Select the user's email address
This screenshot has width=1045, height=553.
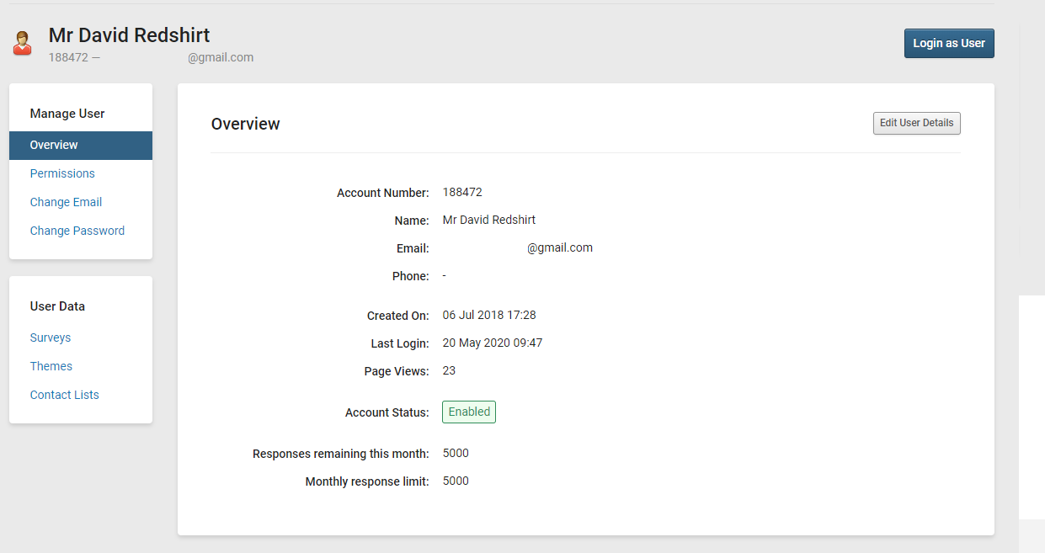tap(560, 247)
